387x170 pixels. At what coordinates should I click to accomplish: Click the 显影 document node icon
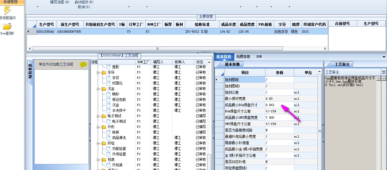point(108,67)
